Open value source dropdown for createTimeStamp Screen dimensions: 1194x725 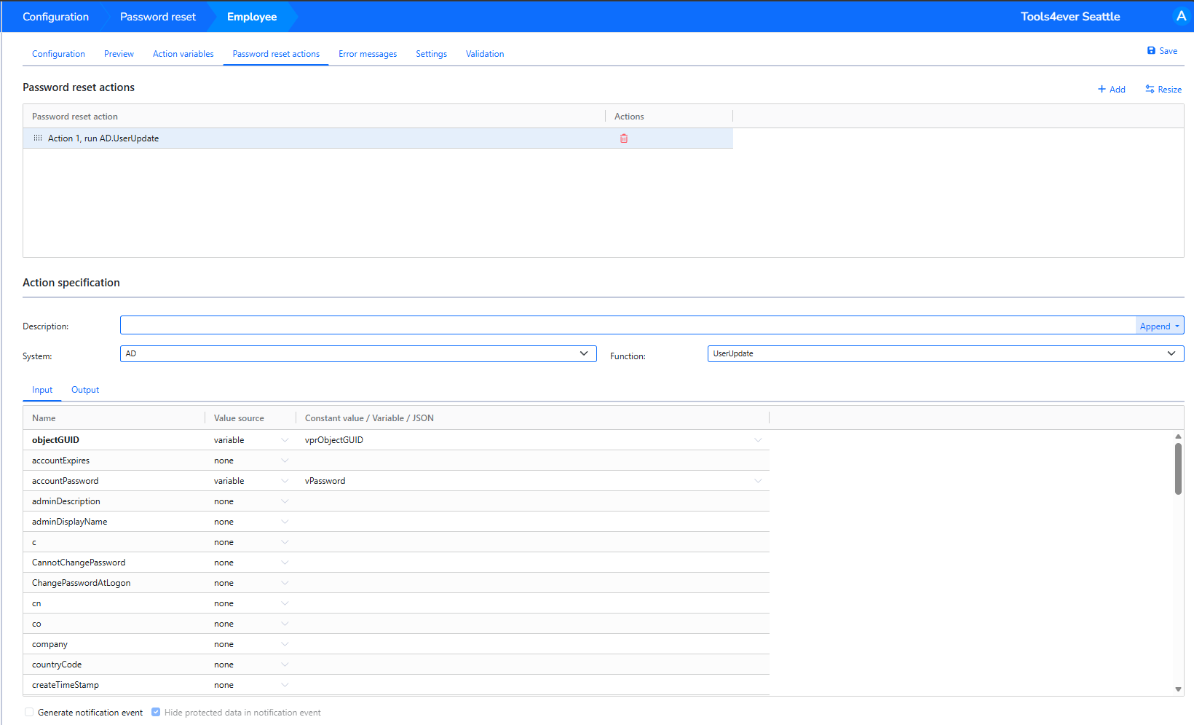coord(285,685)
